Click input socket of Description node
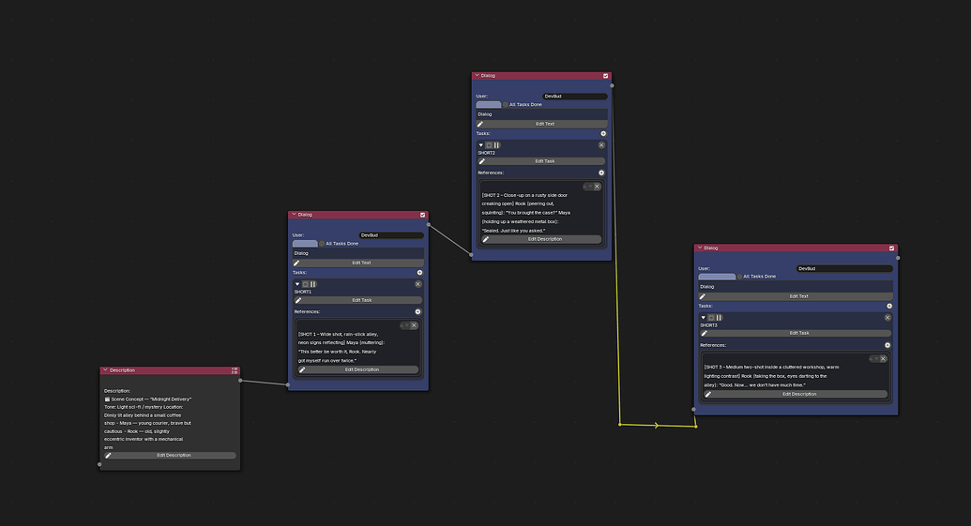The image size is (971, 526). click(99, 464)
